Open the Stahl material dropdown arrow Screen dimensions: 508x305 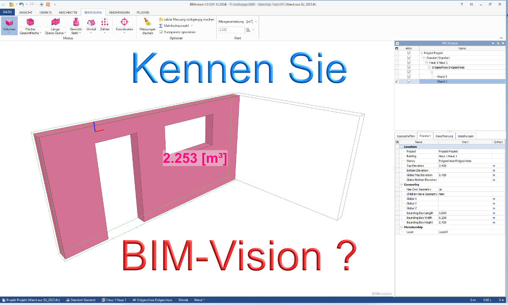click(80, 33)
